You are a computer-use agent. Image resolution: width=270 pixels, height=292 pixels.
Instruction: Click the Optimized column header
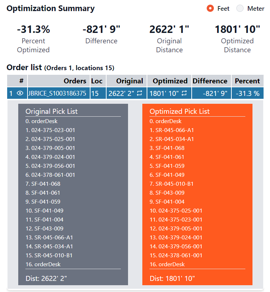point(170,81)
